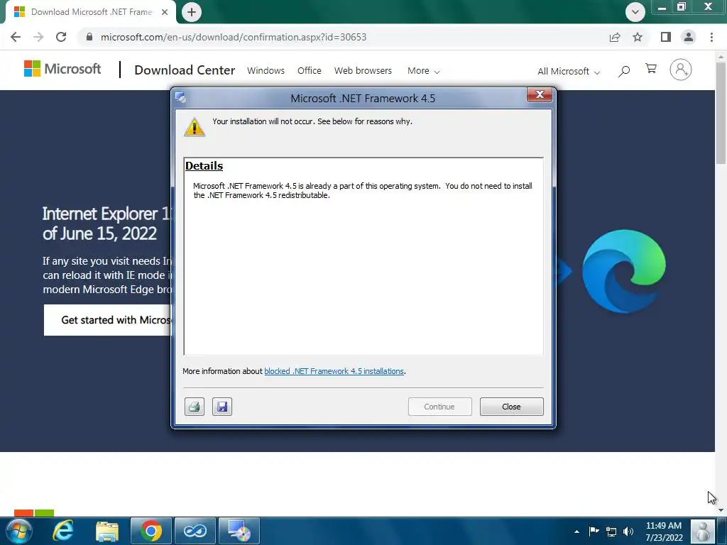The height and width of the screenshot is (545, 727).
Task: Go back in Chrome browser
Action: pos(16,37)
